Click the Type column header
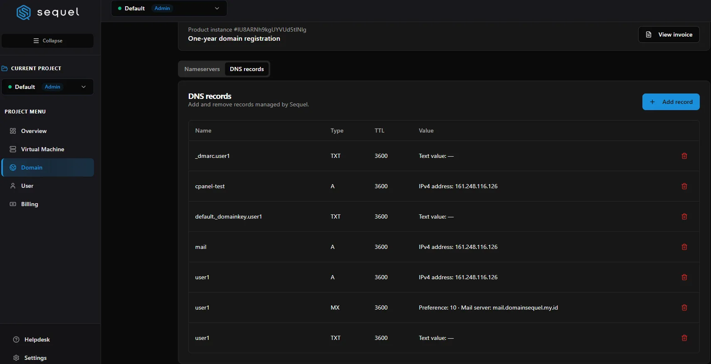Image resolution: width=711 pixels, height=364 pixels. (337, 130)
